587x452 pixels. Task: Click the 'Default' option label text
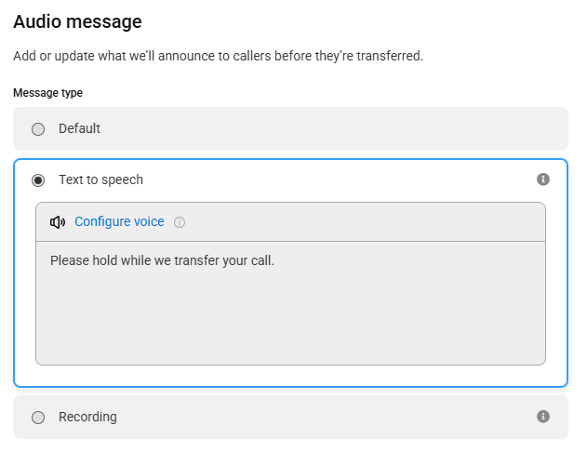pos(79,128)
